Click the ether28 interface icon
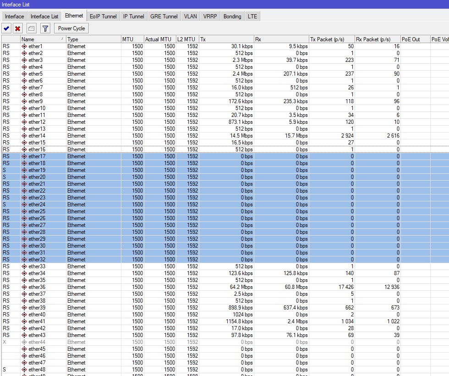This screenshot has height=376, width=449. [24, 232]
